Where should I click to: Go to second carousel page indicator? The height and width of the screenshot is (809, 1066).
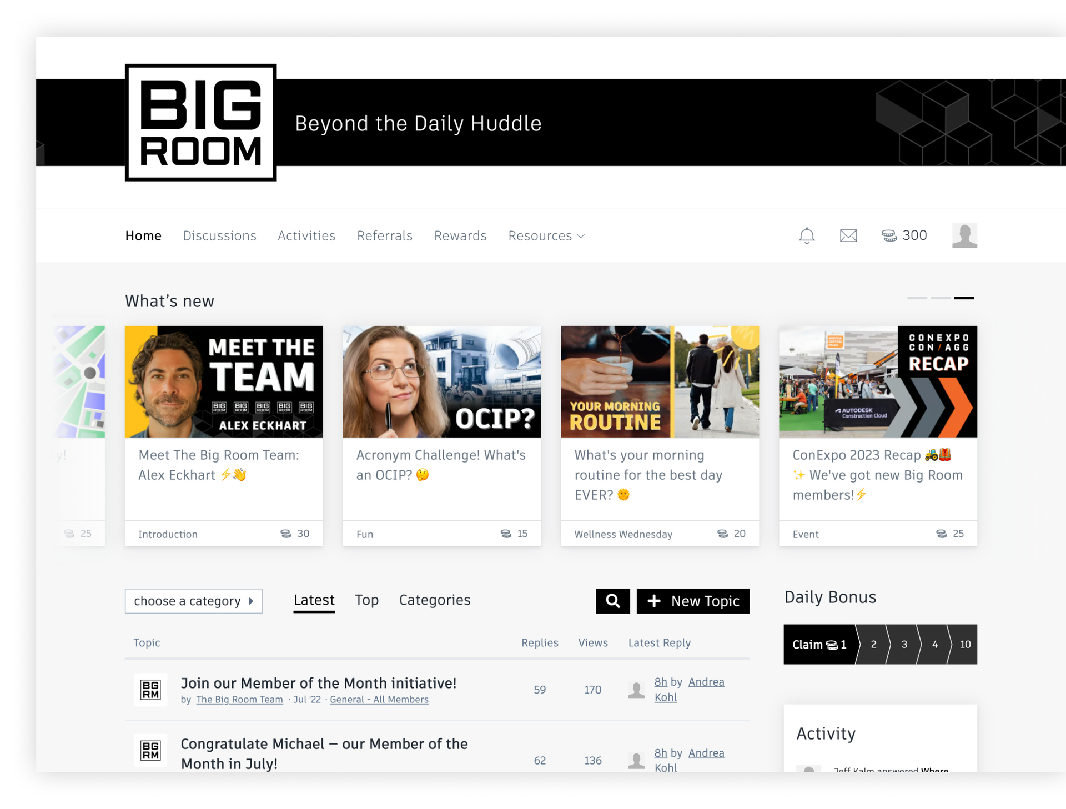click(x=941, y=298)
